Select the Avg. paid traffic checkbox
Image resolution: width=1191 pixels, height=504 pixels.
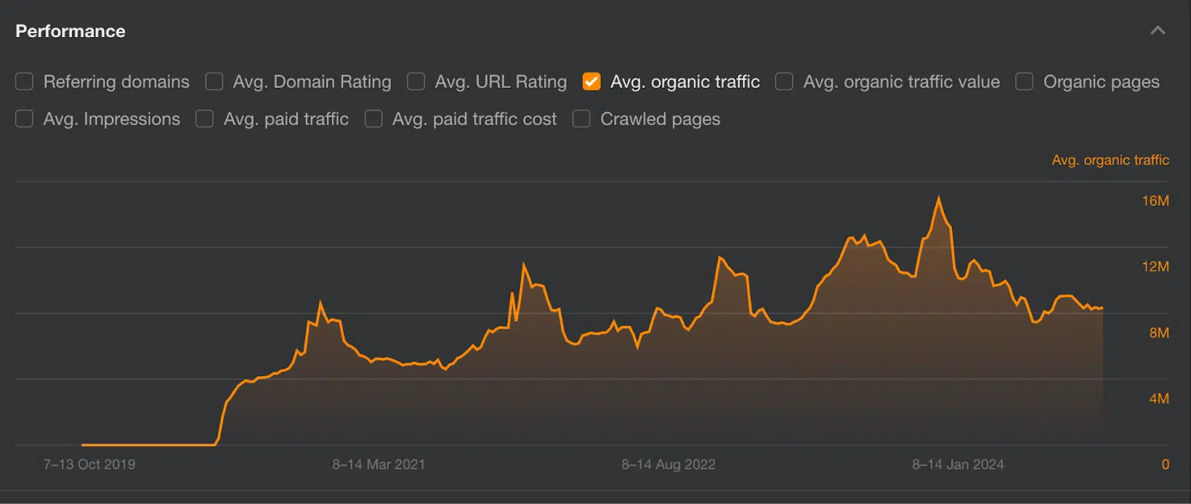205,119
